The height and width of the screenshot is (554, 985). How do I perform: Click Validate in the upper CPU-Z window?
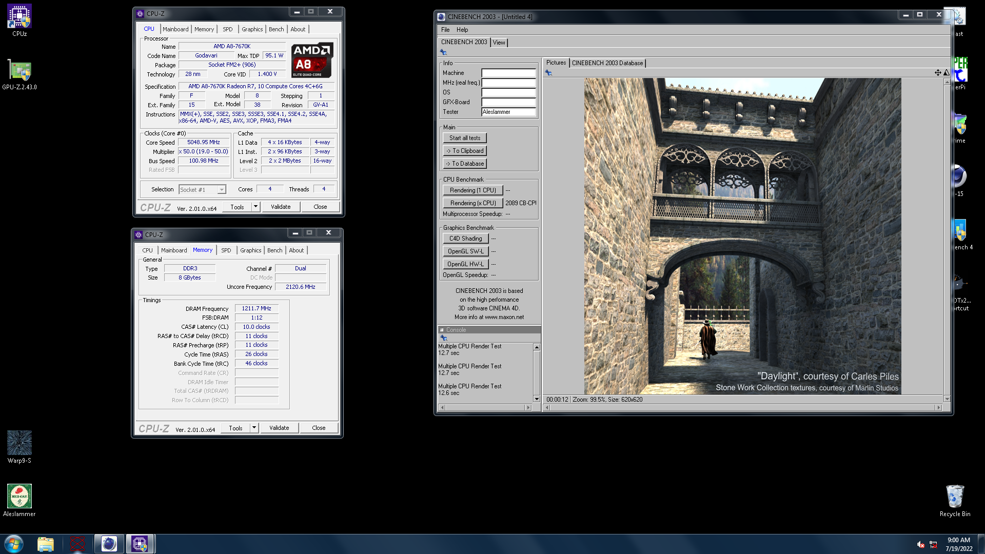click(281, 207)
